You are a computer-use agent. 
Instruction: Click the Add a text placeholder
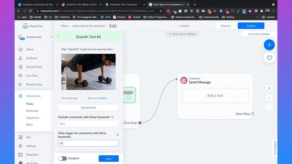click(215, 95)
